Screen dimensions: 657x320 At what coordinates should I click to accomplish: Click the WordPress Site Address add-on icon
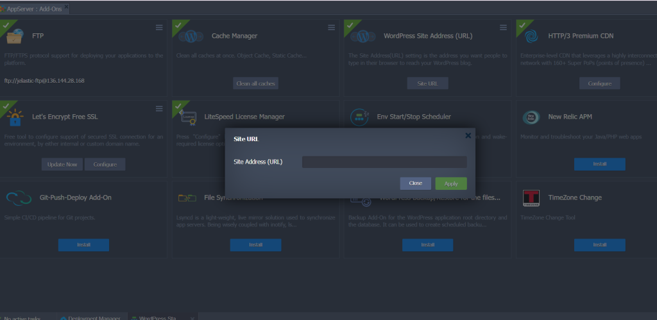(363, 36)
